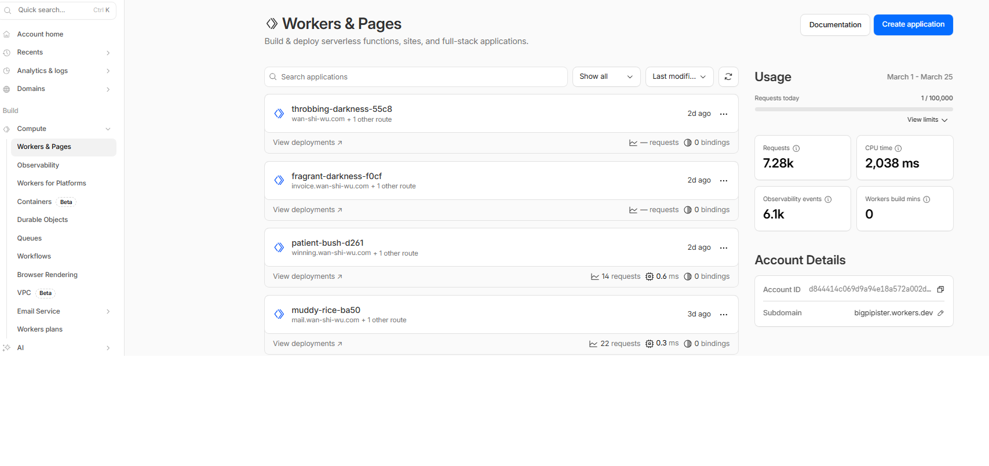Open more options for fragrant-darkness-f0cf
Viewport: 989px width, 466px height.
724,181
